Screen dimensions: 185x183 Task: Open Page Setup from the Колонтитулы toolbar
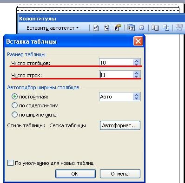coord(155,28)
